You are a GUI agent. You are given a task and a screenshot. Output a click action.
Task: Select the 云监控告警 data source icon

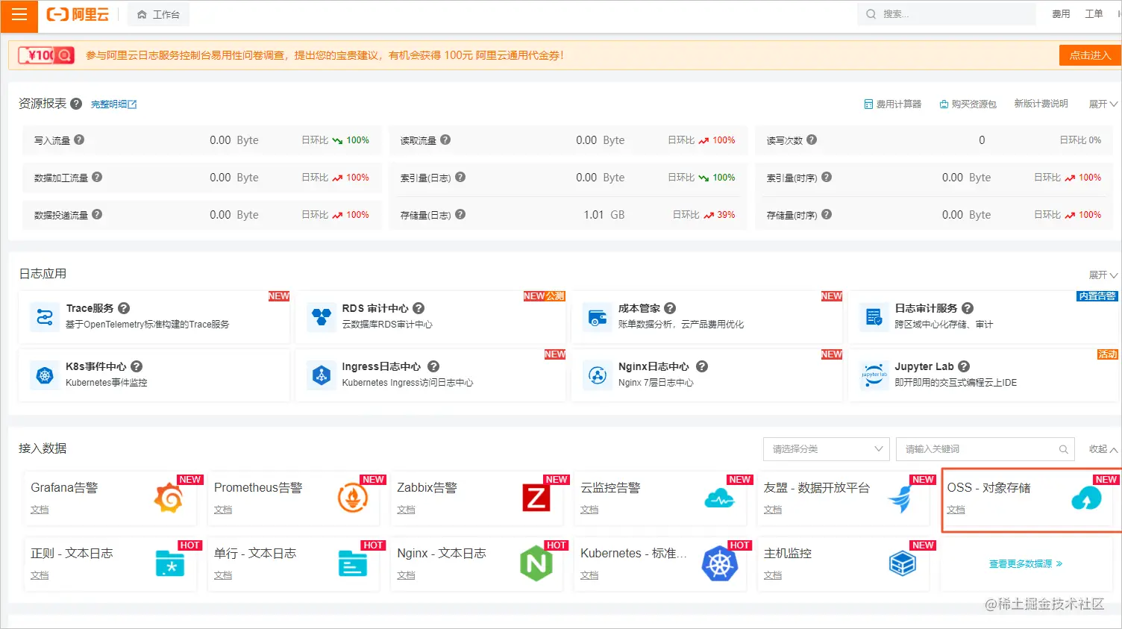[x=719, y=498]
